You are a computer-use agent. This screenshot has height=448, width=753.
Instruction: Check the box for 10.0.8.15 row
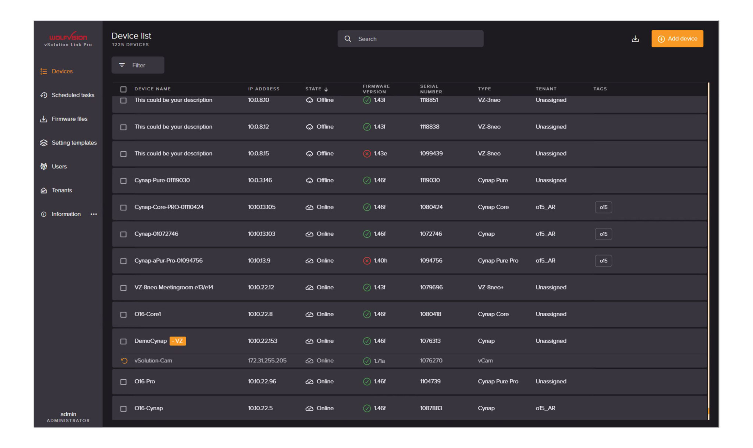click(x=124, y=154)
